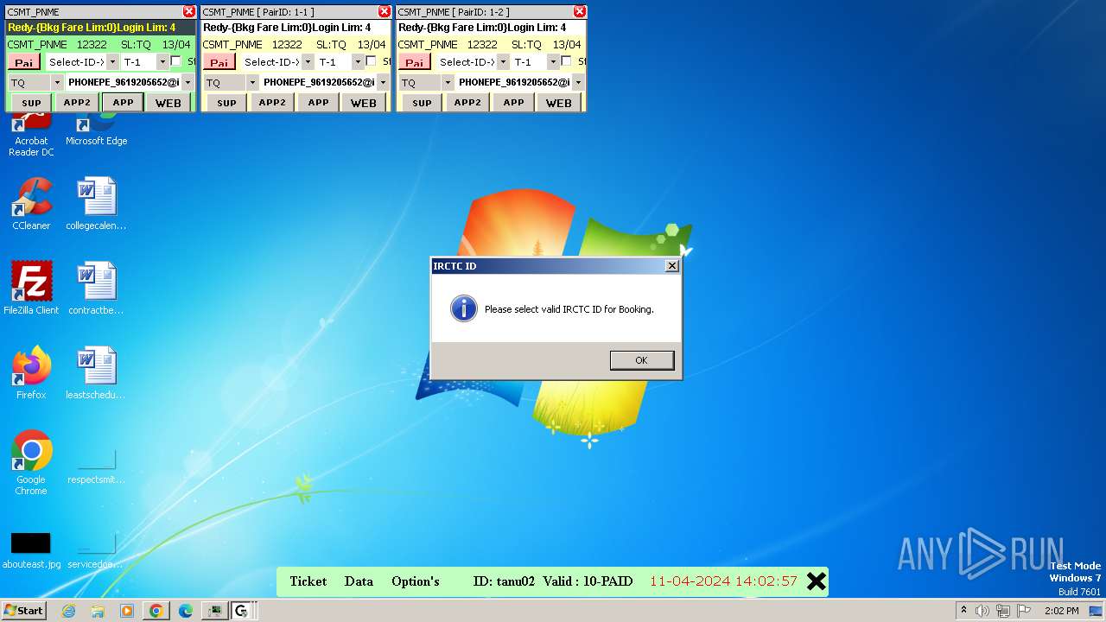This screenshot has height=622, width=1106.
Task: Launch Firefox desktop shortcut
Action: coord(31,373)
